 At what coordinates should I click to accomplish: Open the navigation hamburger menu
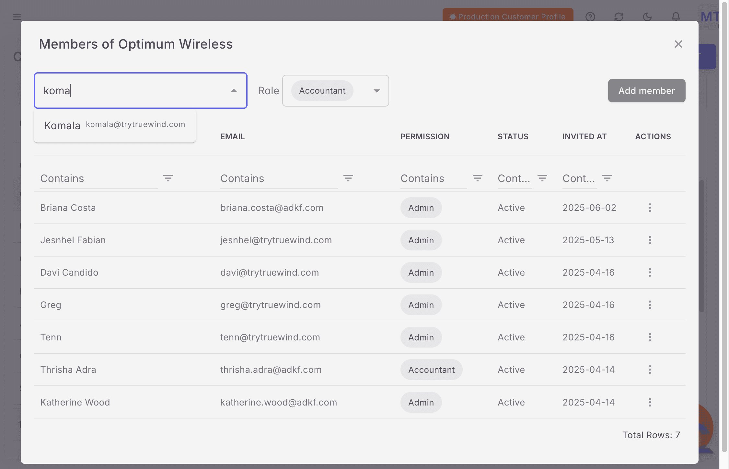click(17, 17)
